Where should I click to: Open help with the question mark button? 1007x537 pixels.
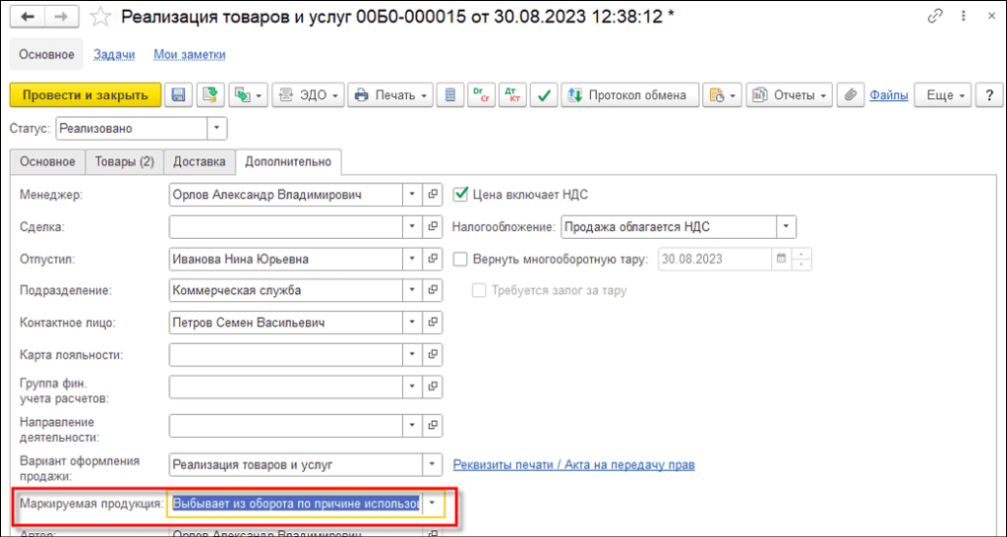(988, 95)
